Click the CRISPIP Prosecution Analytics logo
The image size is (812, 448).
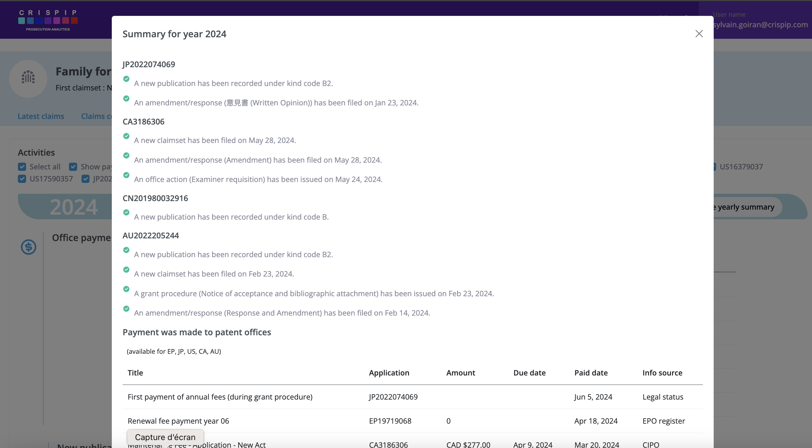click(48, 21)
